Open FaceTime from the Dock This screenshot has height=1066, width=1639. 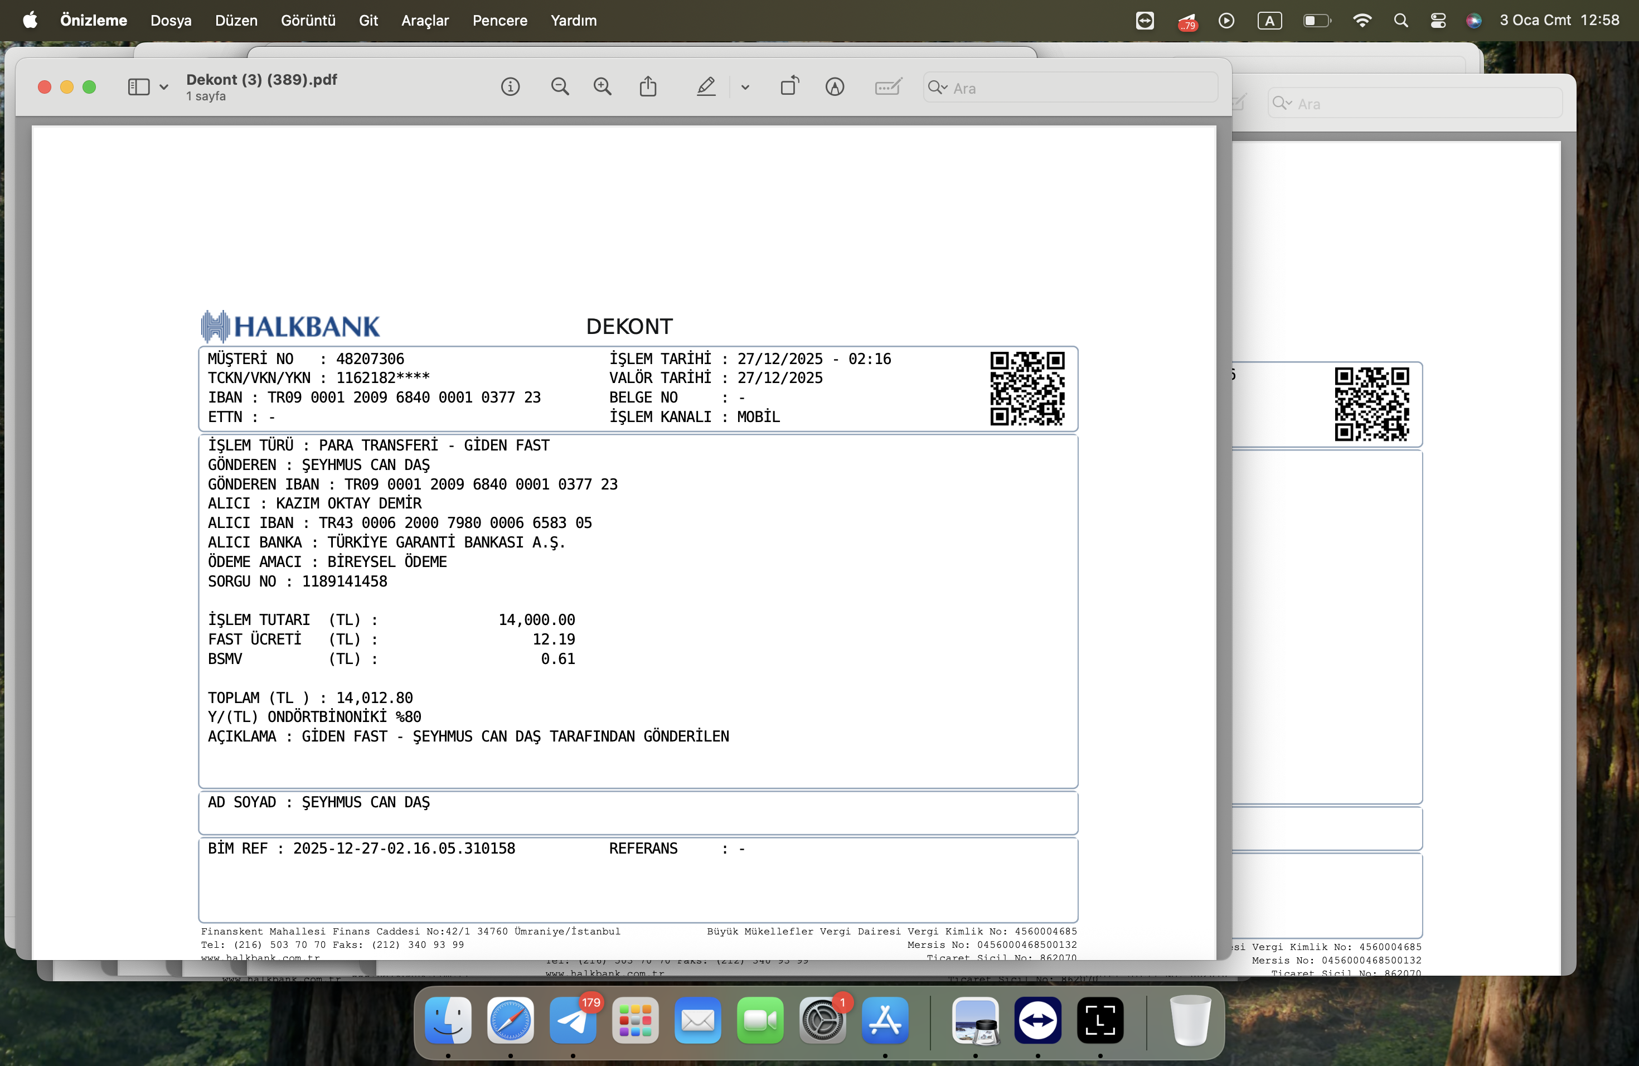[760, 1020]
